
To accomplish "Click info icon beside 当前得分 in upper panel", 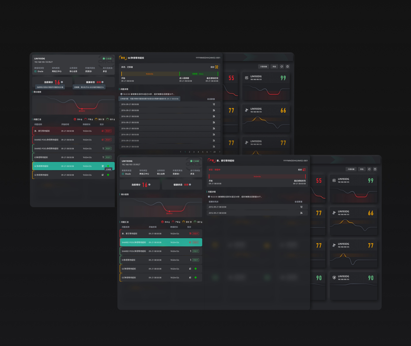I will [x=62, y=82].
